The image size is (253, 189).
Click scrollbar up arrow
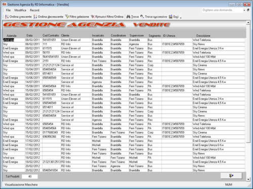(x=248, y=22)
